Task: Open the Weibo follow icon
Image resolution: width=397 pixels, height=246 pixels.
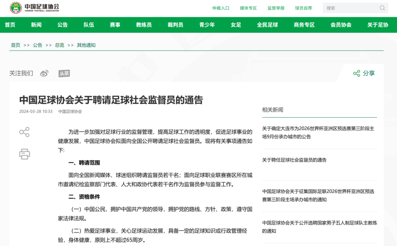Action: 44,73
